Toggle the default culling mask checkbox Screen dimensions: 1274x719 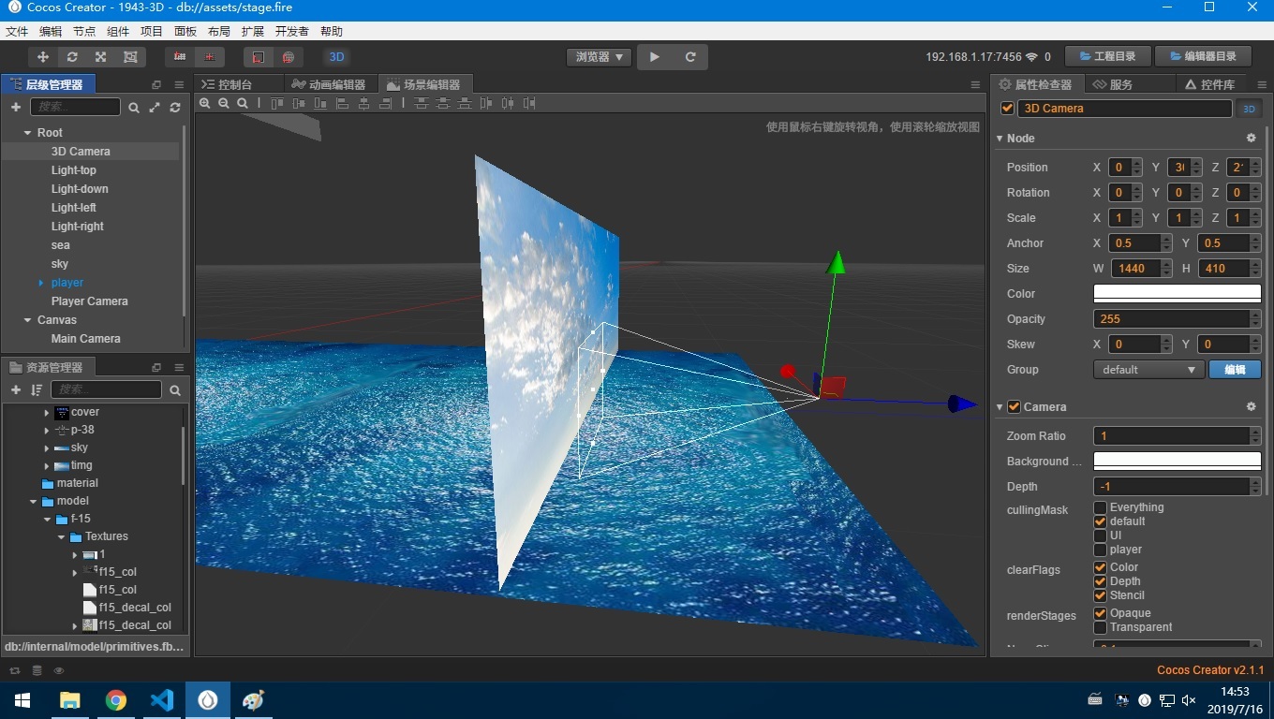click(1101, 521)
